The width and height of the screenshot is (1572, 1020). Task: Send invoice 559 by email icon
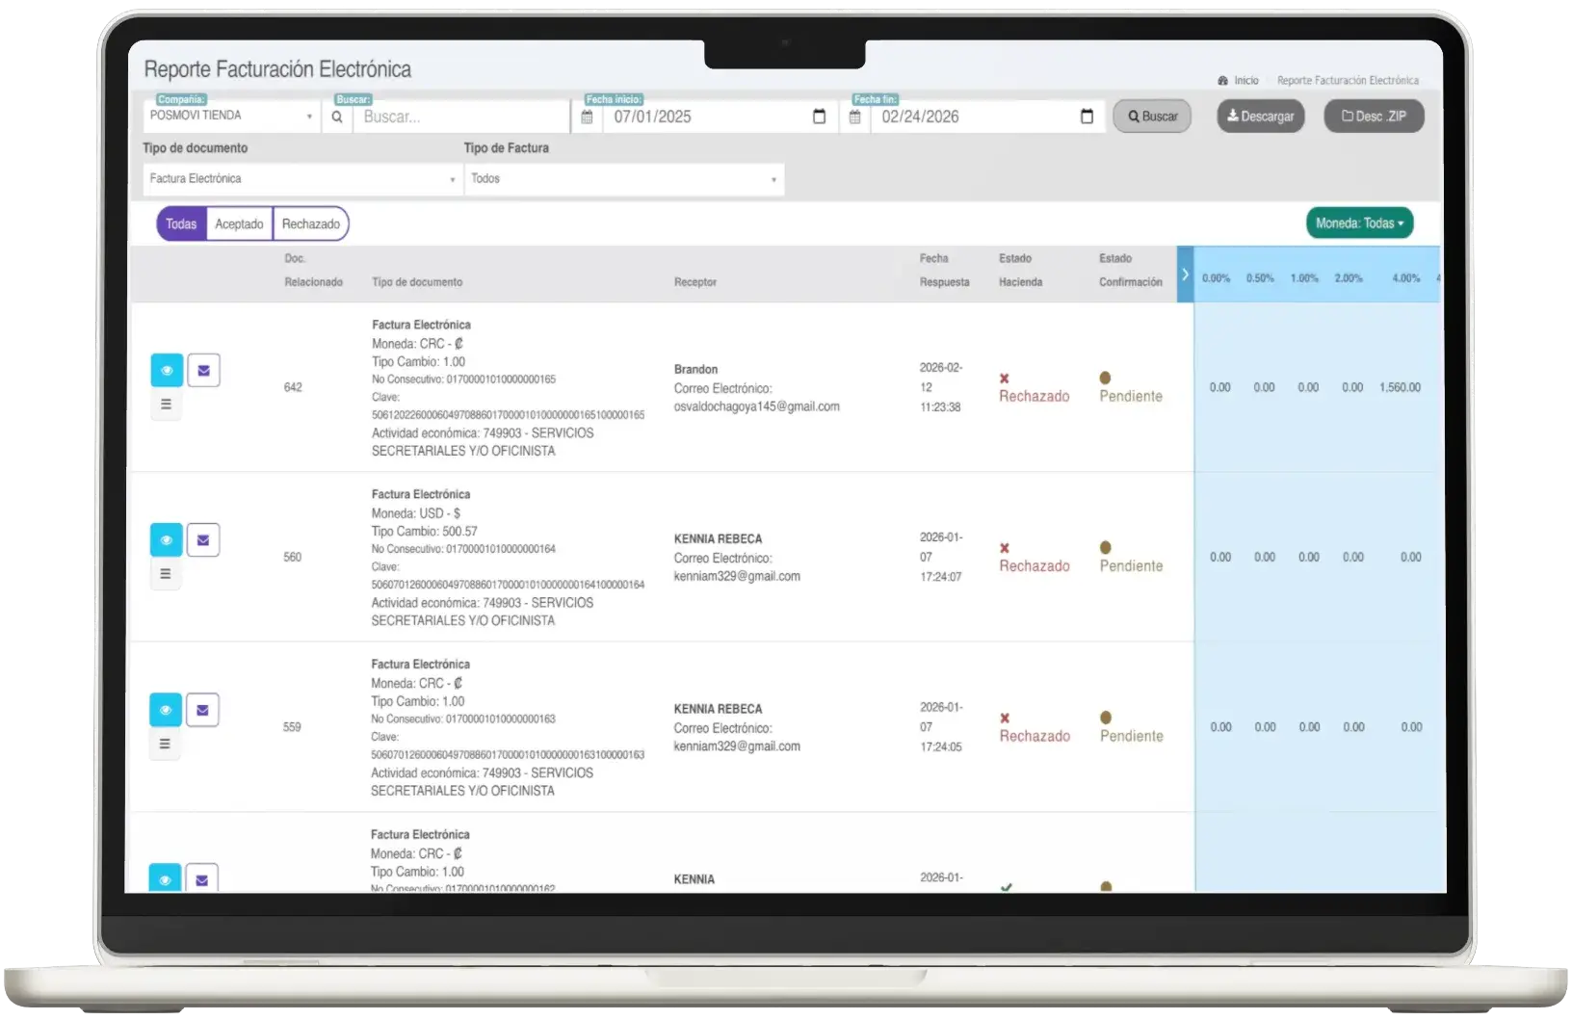click(x=202, y=711)
